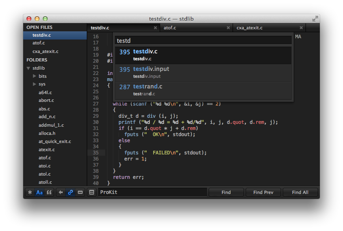This screenshot has height=231, width=343.
Task: Open abort.c in the folder tree
Action: point(46,100)
